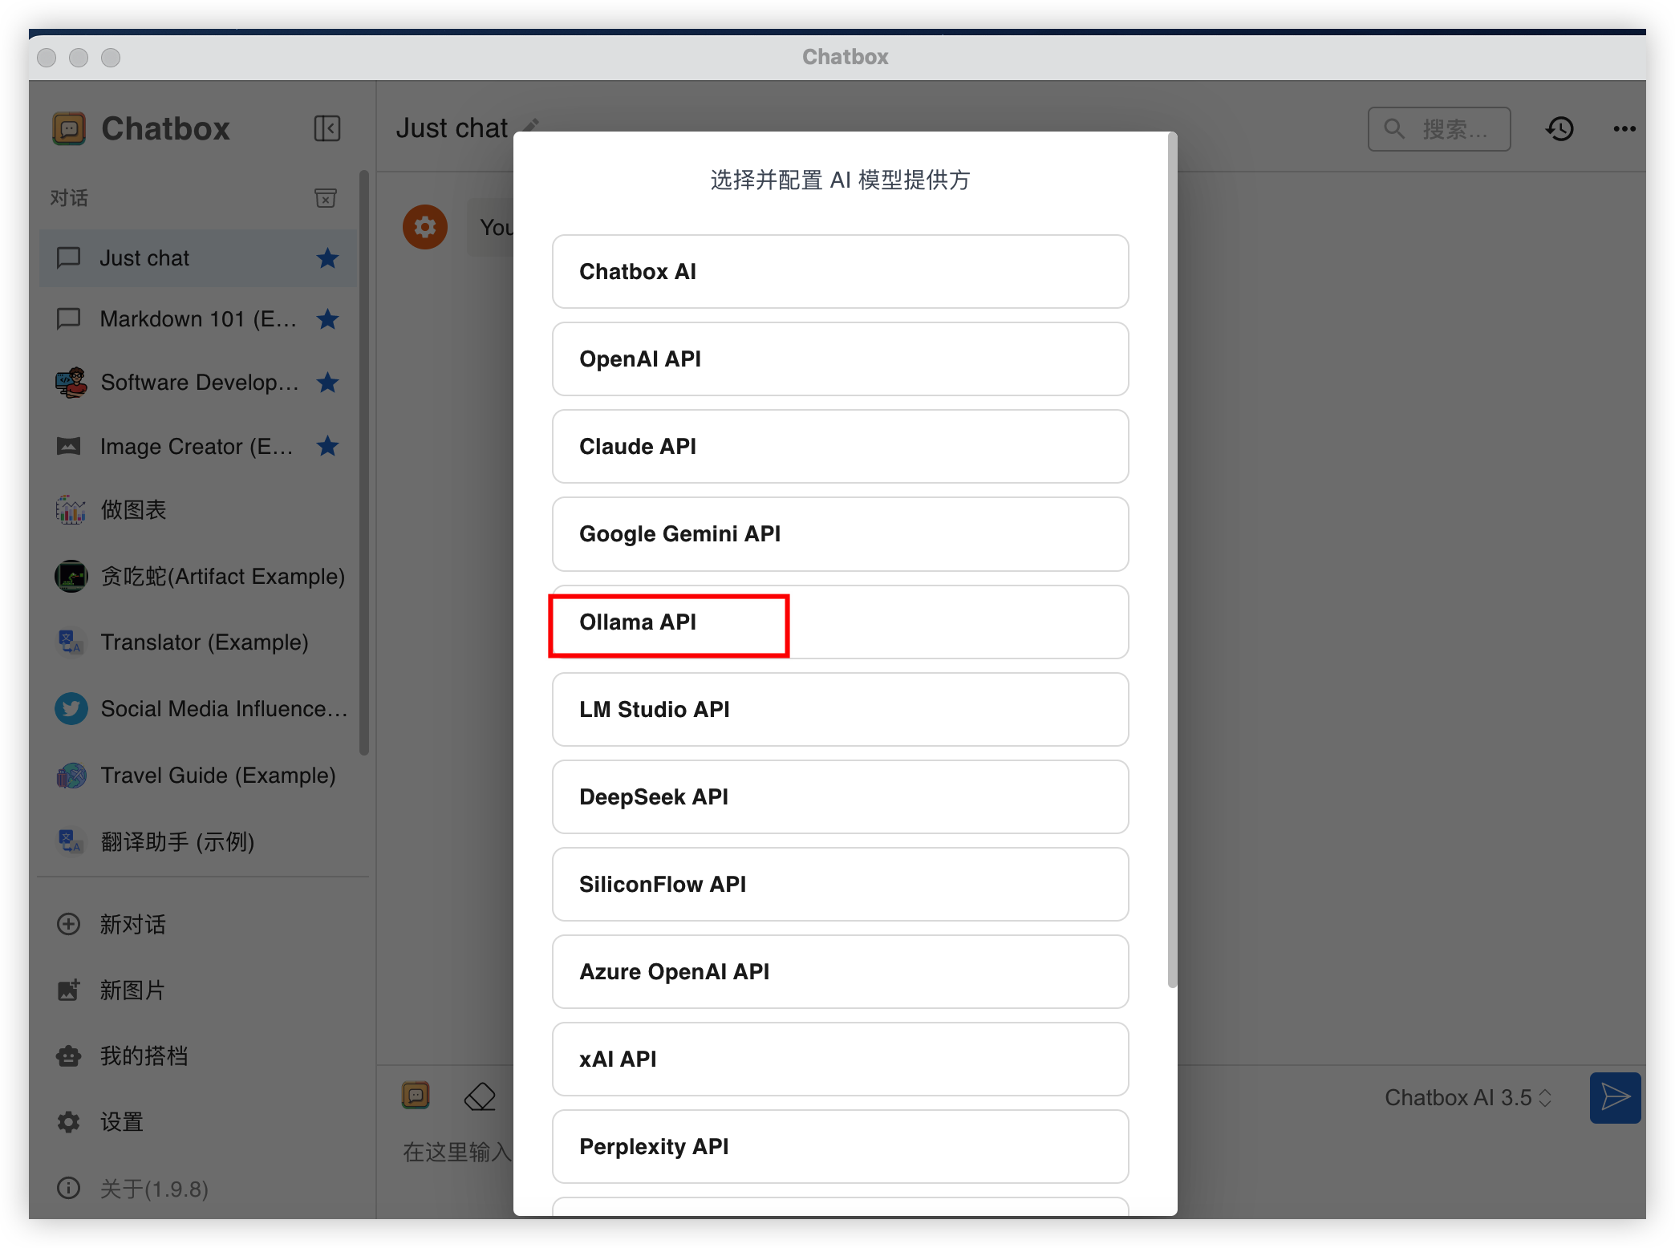Unstar the Just chat conversation

coord(327,258)
